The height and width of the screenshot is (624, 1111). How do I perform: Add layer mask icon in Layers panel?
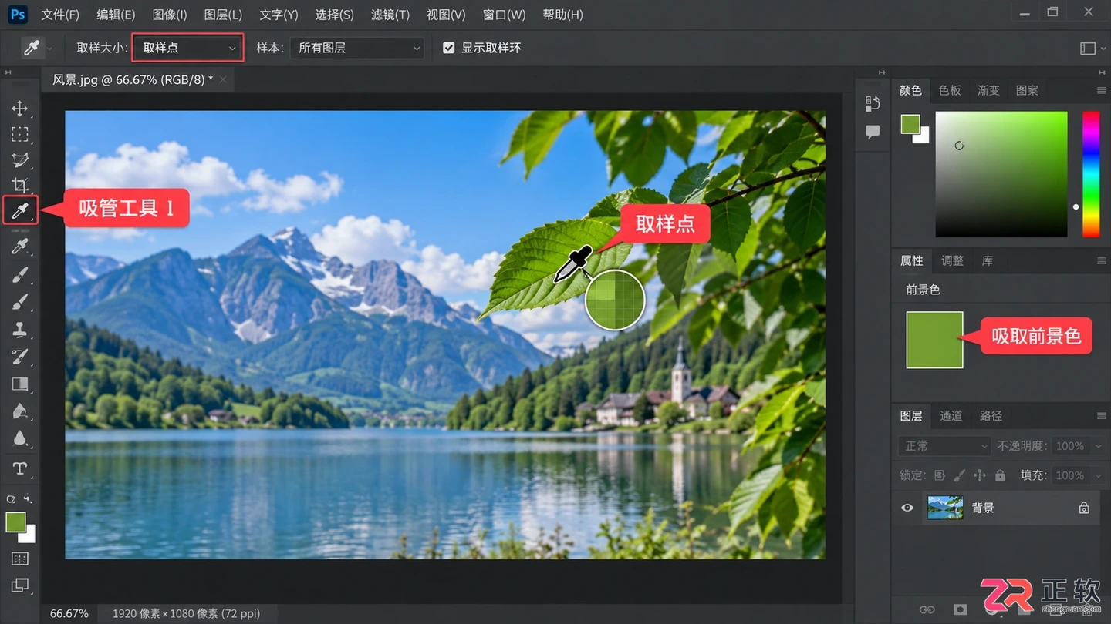[960, 609]
